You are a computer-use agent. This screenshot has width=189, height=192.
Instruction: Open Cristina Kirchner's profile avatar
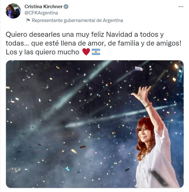pos(13,11)
